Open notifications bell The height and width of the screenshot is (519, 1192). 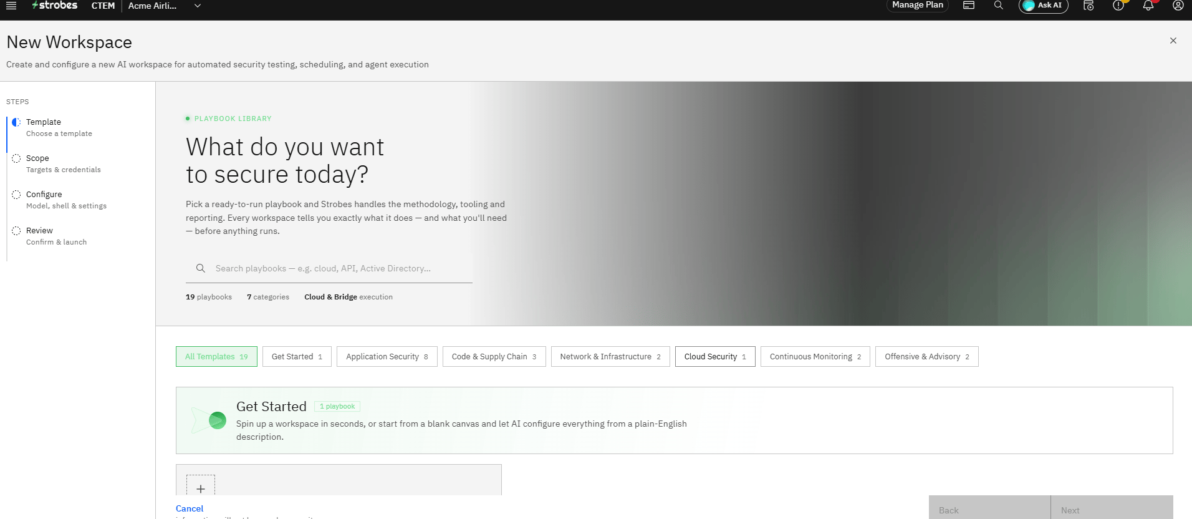pyautogui.click(x=1148, y=6)
